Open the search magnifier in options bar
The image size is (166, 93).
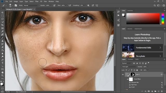click(155, 5)
